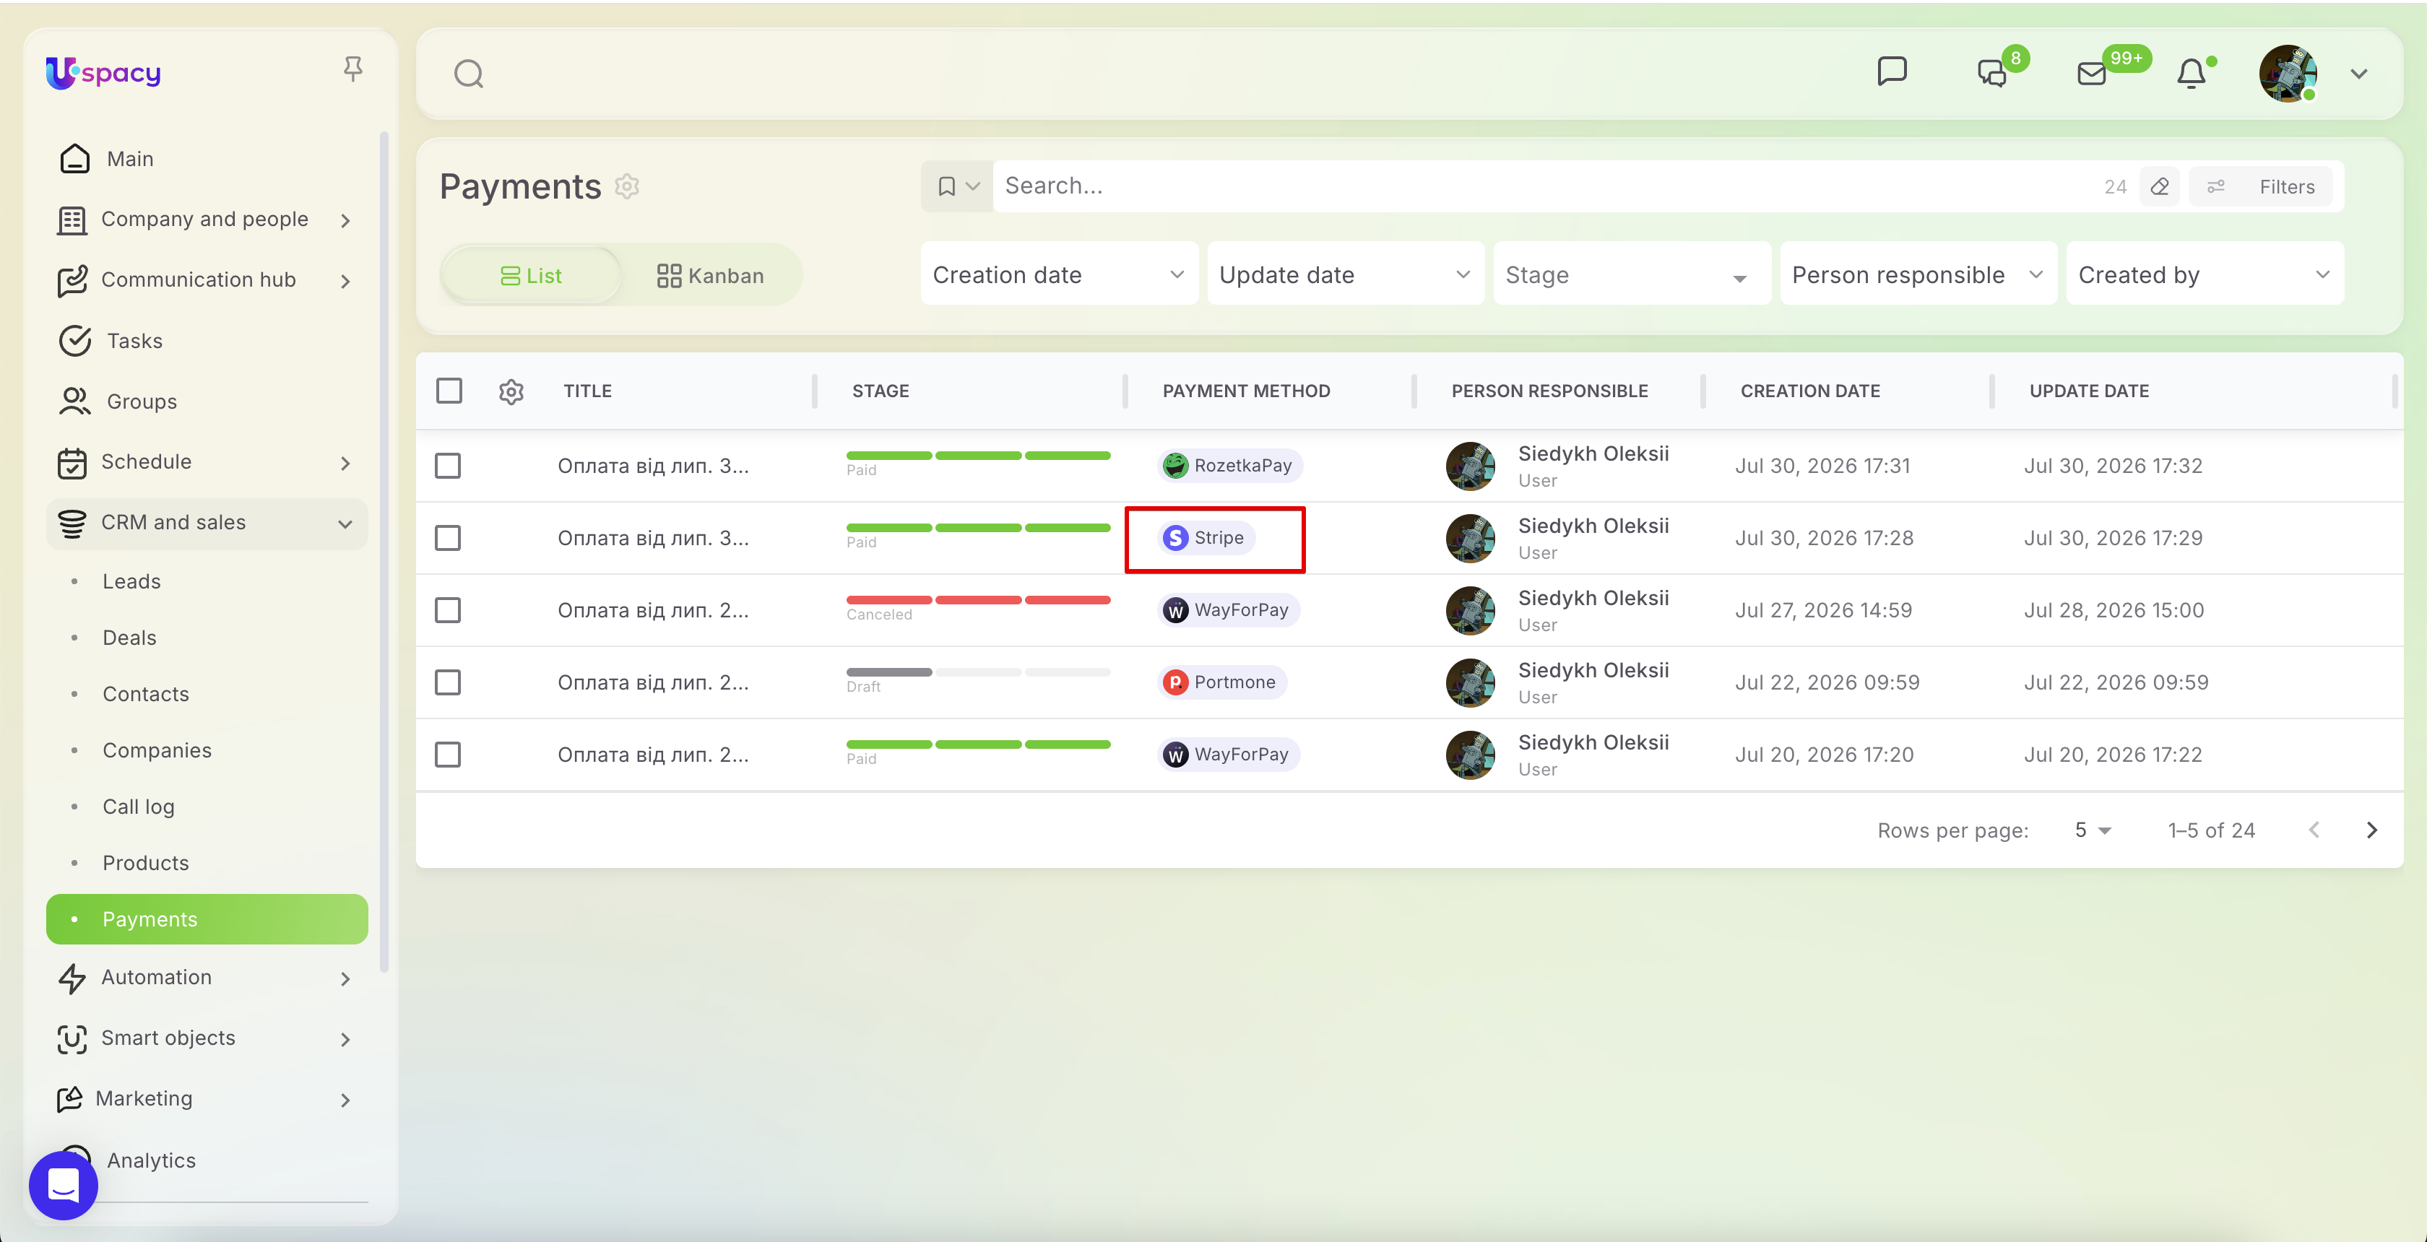Open global search magnifier icon
This screenshot has height=1242, width=2427.
point(468,74)
